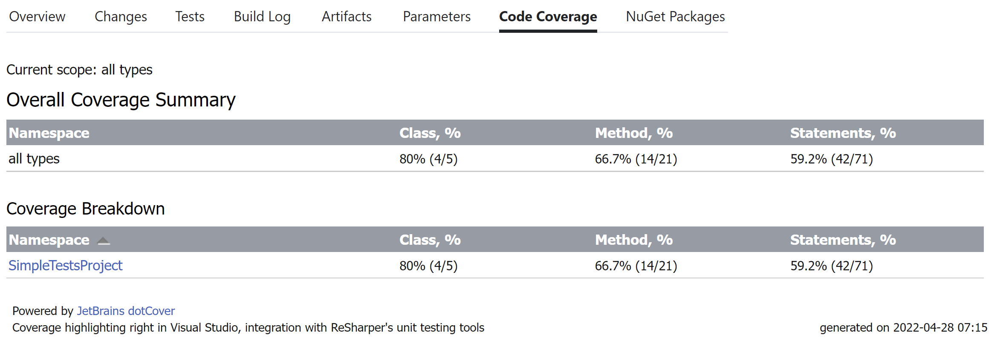The image size is (1003, 358).
Task: Open the Parameters tab
Action: tap(436, 17)
